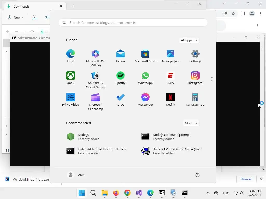Screen dimensions: 266x199
Task: Click the Cut scissors icon in File Explorer
Action: point(35,17)
